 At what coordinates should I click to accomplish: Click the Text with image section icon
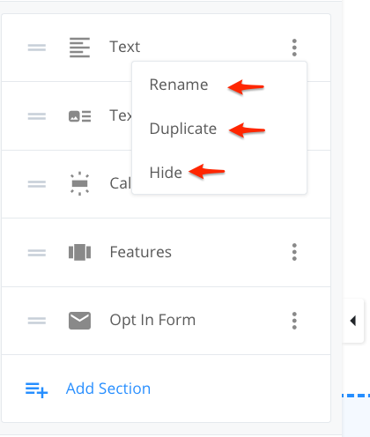coord(79,116)
